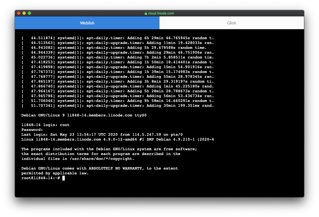
Task: Click the 'Linux li848-14.members.linode.com' kernel line
Action: [117, 139]
